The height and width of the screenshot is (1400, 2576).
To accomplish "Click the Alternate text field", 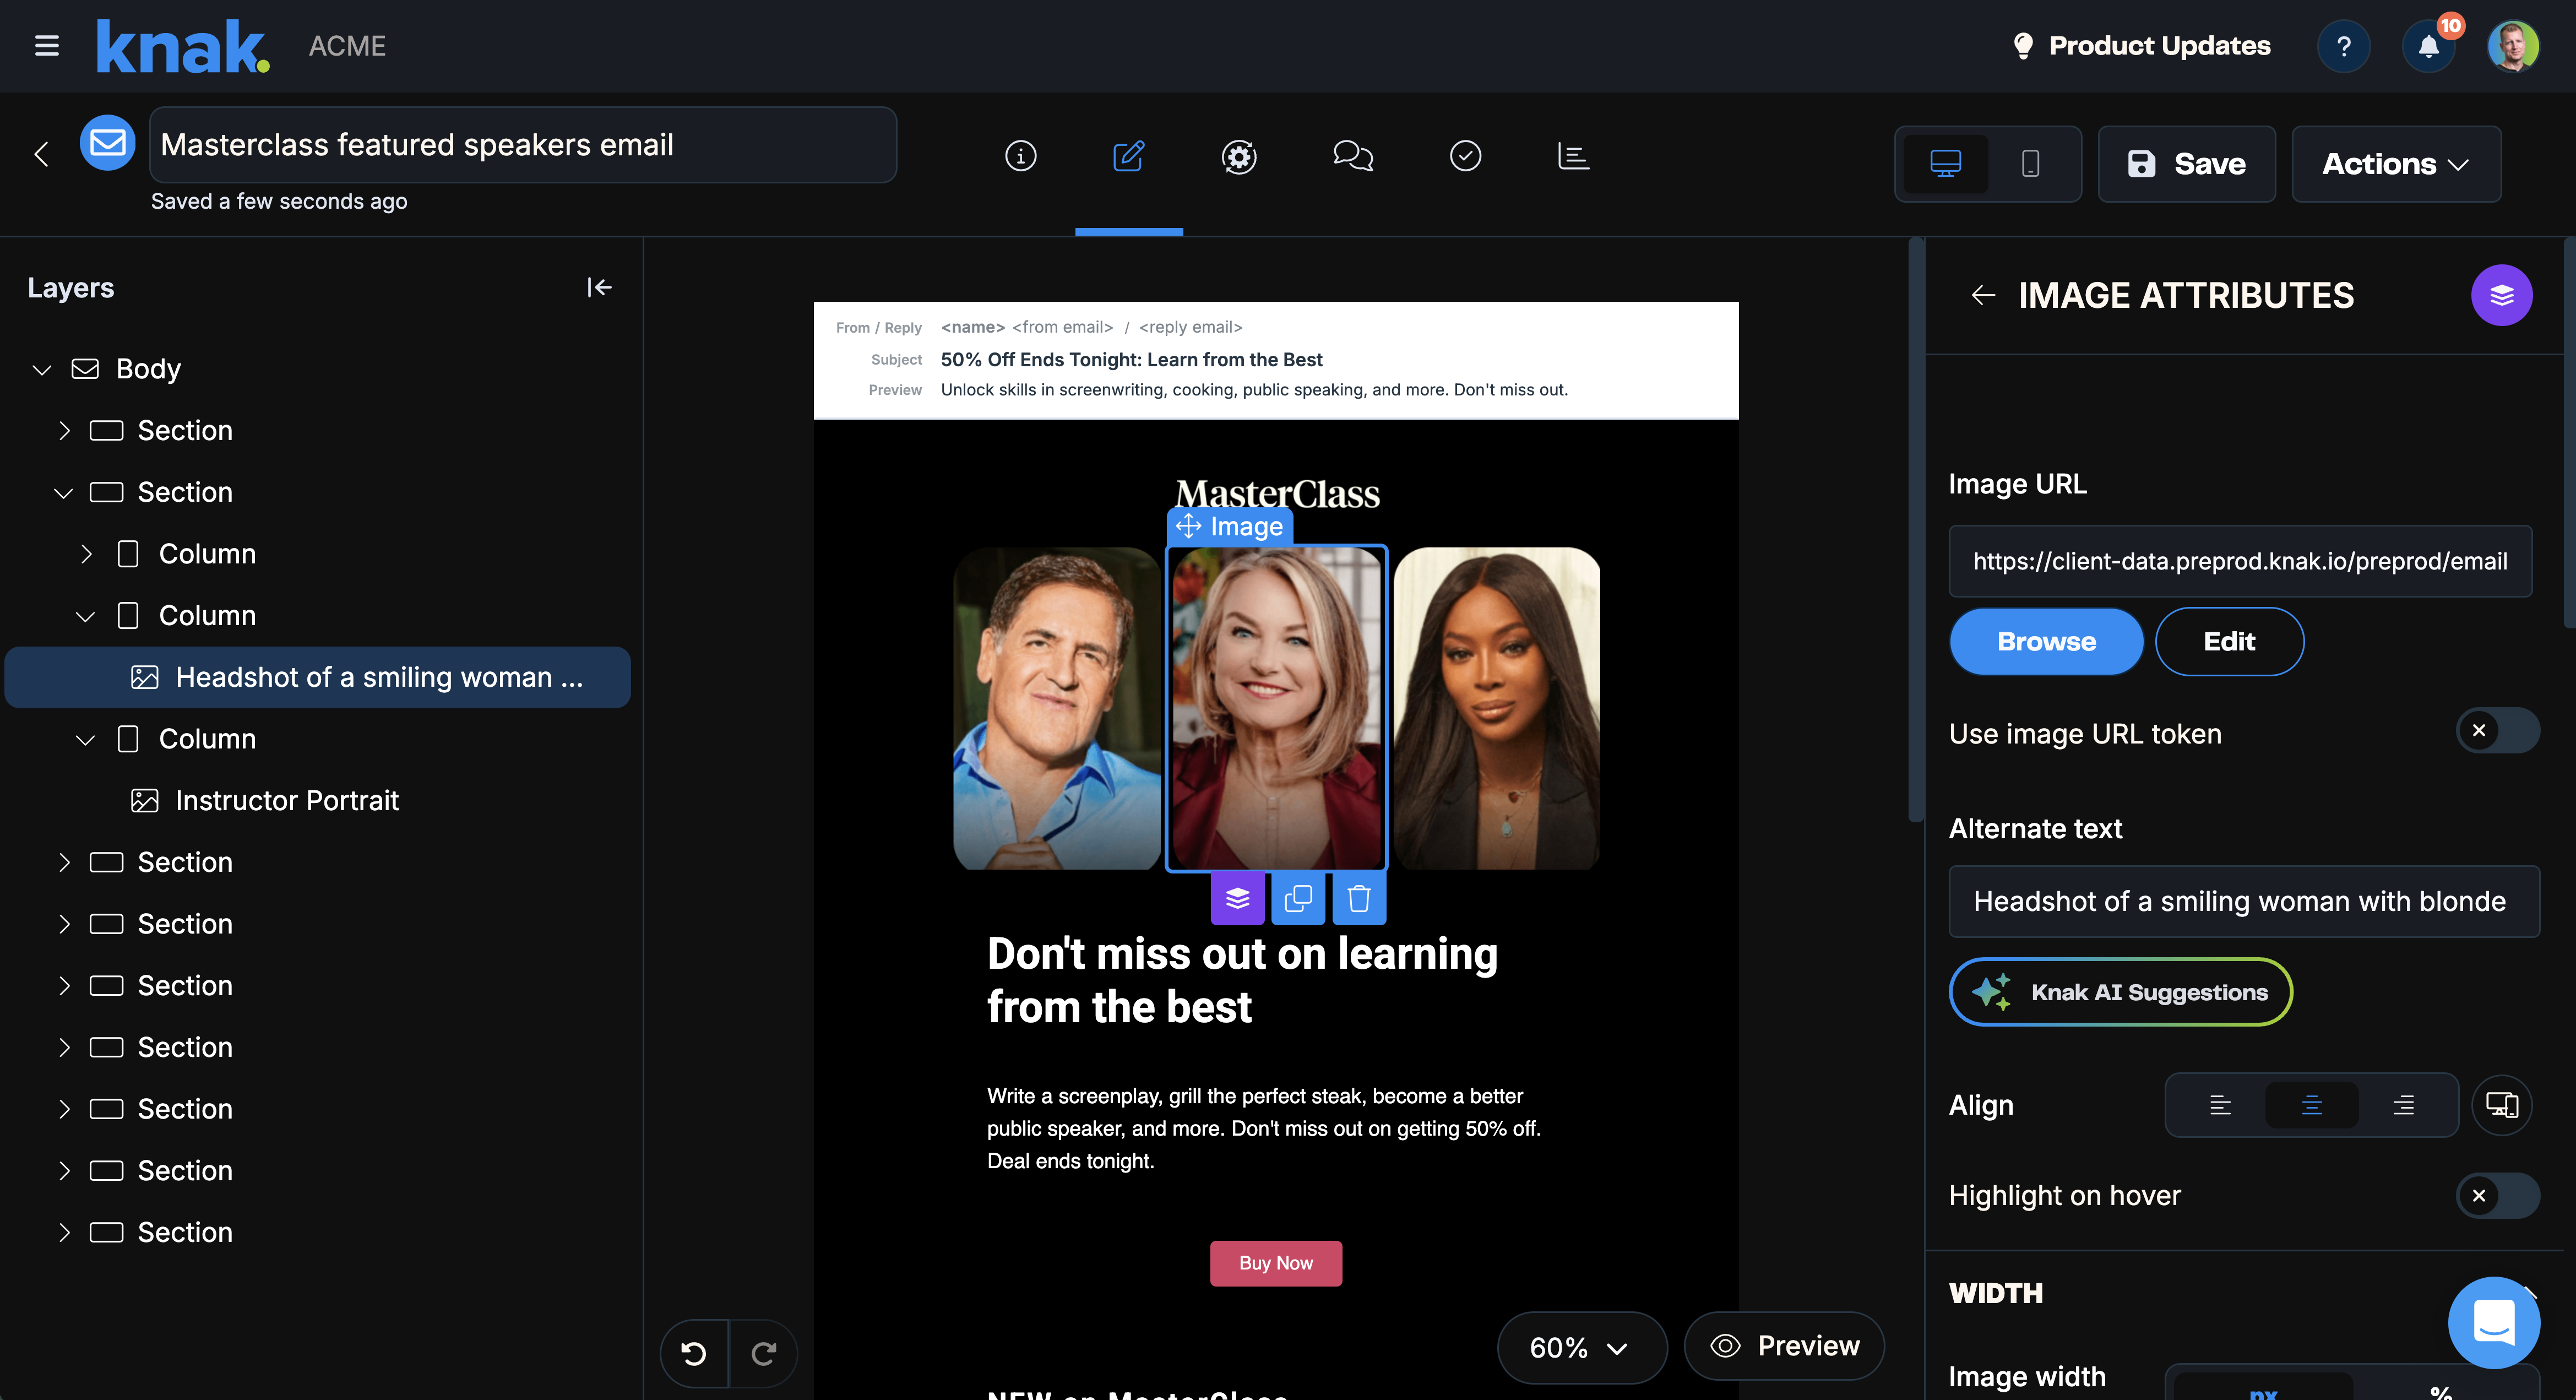I will pyautogui.click(x=2244, y=901).
